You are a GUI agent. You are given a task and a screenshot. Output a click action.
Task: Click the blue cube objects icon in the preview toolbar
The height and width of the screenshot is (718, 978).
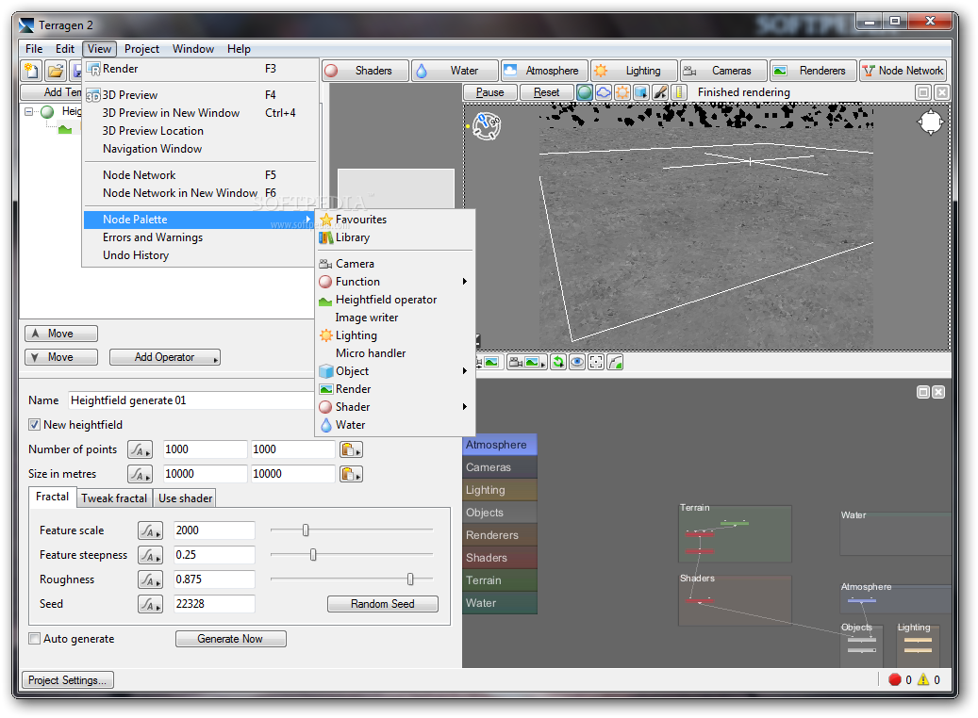click(x=641, y=92)
